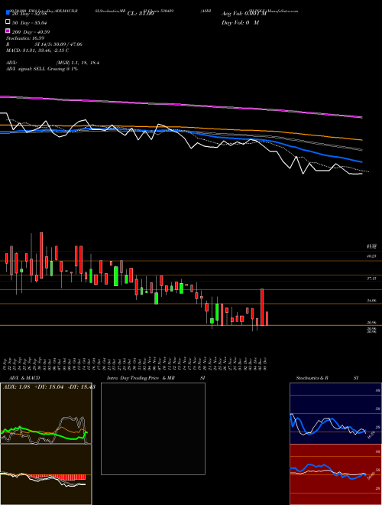Open the MACD histogram chart panel
Screen dimensions: 382x505
pos(46,474)
